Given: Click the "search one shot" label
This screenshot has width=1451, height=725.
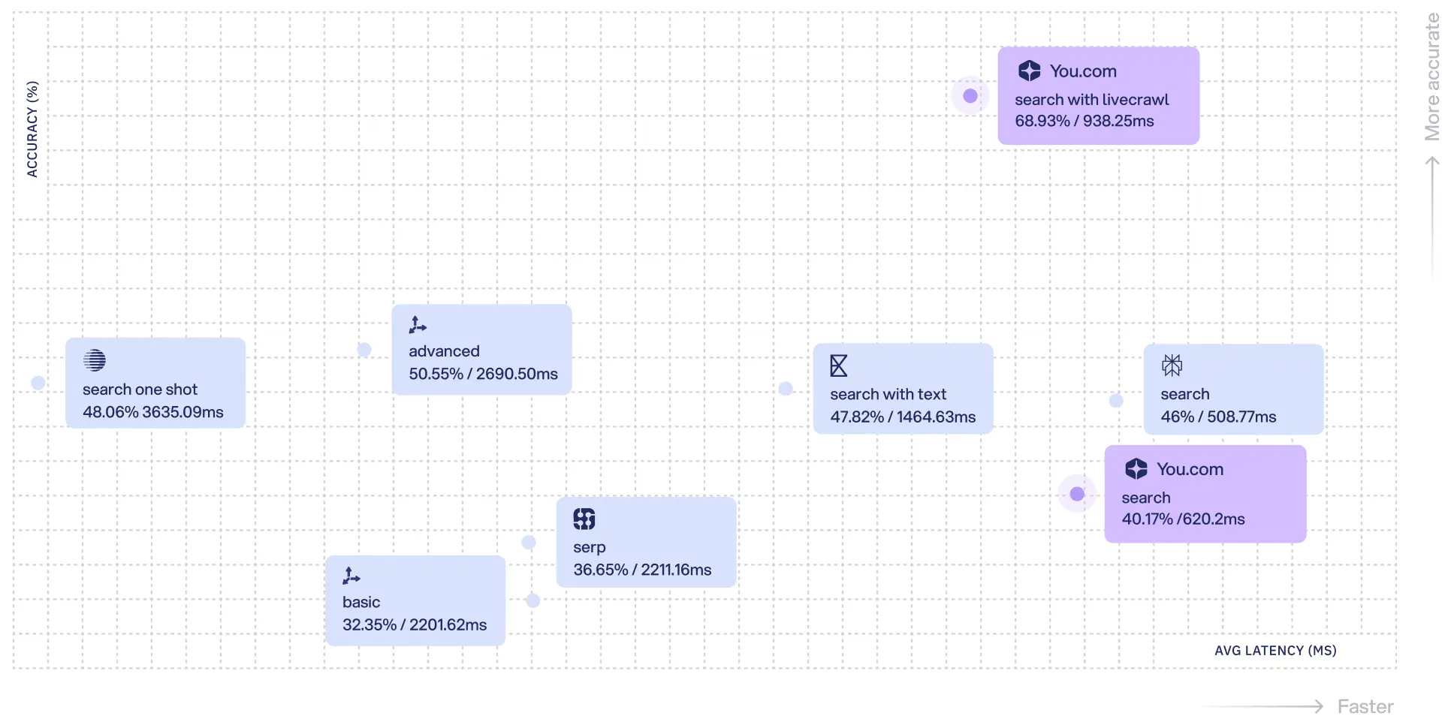Looking at the screenshot, I should pos(140,390).
